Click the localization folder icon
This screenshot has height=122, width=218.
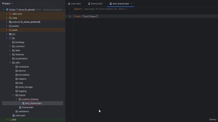pyautogui.click(x=14, y=59)
